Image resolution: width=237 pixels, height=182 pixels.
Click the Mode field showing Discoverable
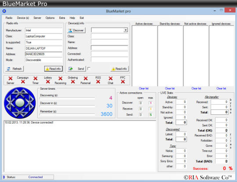44,60
